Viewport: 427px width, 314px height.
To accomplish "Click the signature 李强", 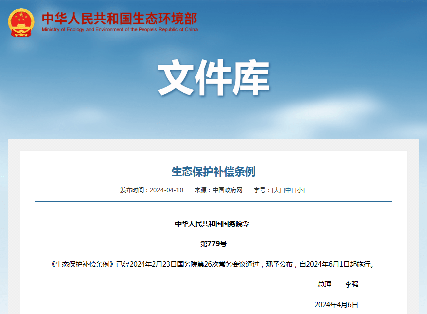I will click(352, 285).
